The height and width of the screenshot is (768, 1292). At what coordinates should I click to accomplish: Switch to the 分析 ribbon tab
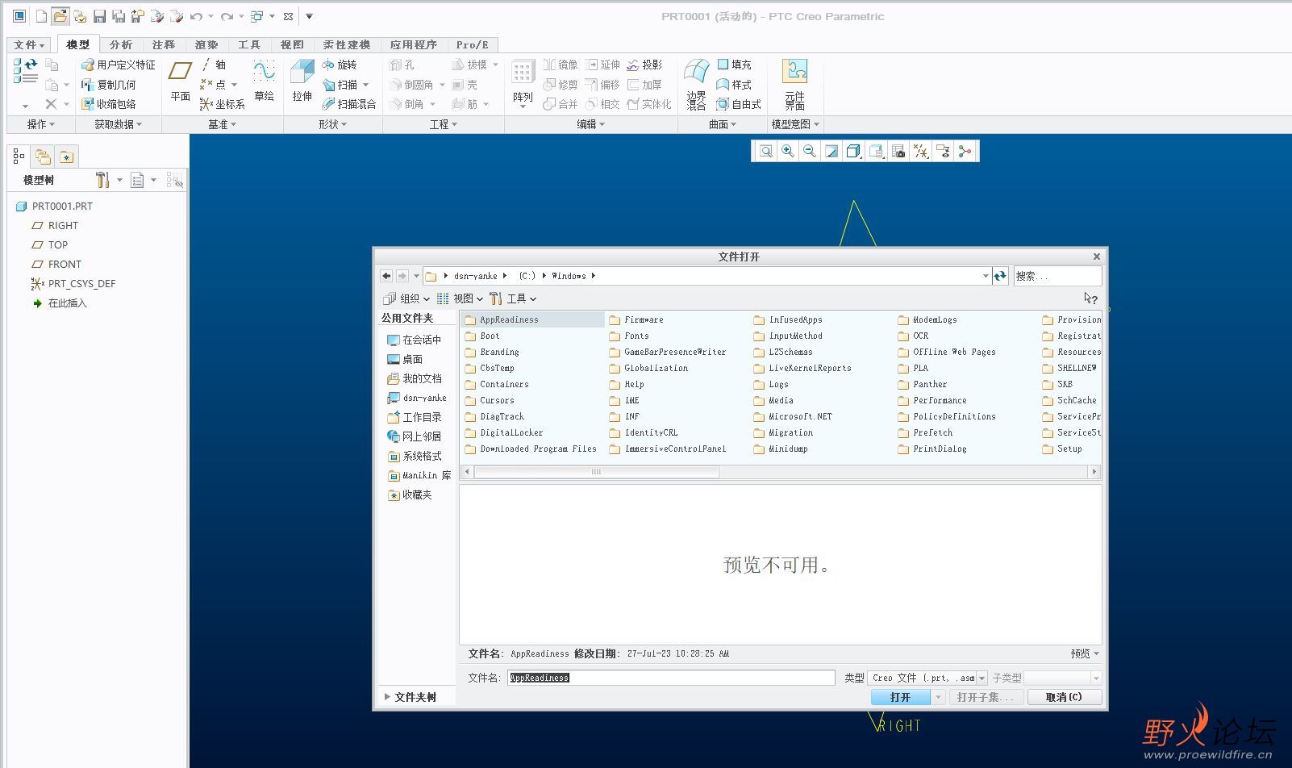[121, 45]
